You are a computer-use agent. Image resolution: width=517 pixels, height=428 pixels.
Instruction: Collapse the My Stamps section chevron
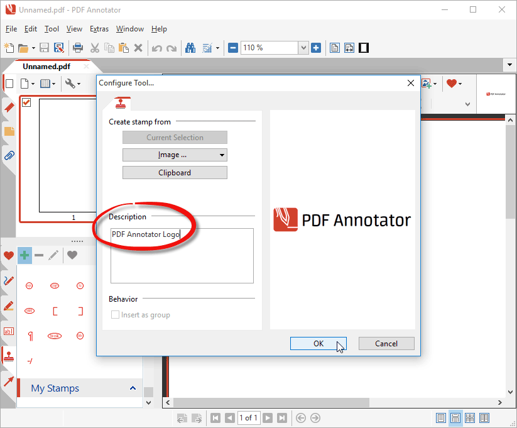[x=133, y=388]
